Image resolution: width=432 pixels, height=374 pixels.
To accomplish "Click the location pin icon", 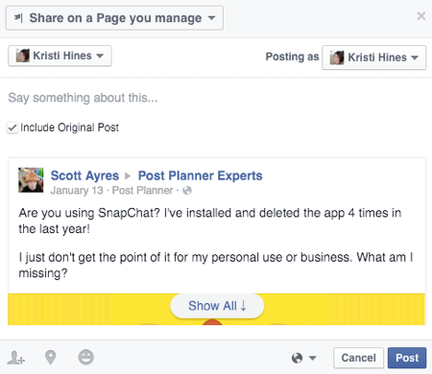I will [x=51, y=358].
